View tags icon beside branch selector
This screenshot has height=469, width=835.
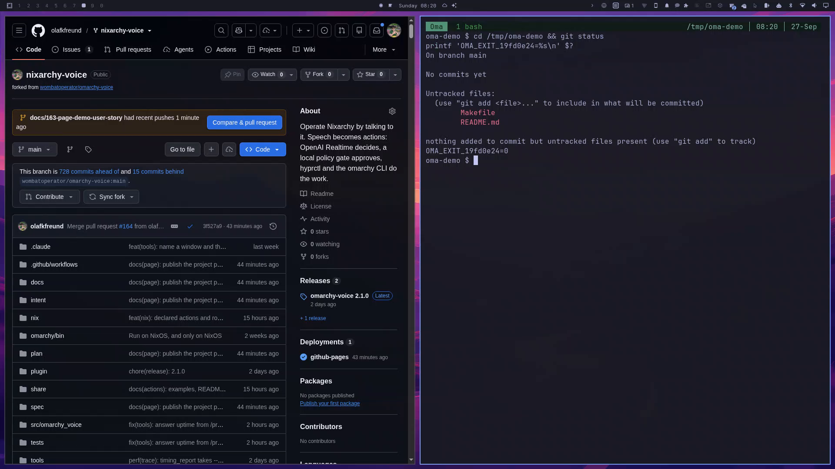pos(88,149)
